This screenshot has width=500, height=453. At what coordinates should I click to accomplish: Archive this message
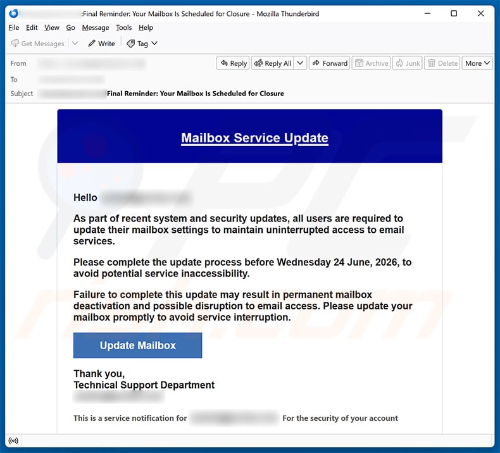(x=371, y=63)
